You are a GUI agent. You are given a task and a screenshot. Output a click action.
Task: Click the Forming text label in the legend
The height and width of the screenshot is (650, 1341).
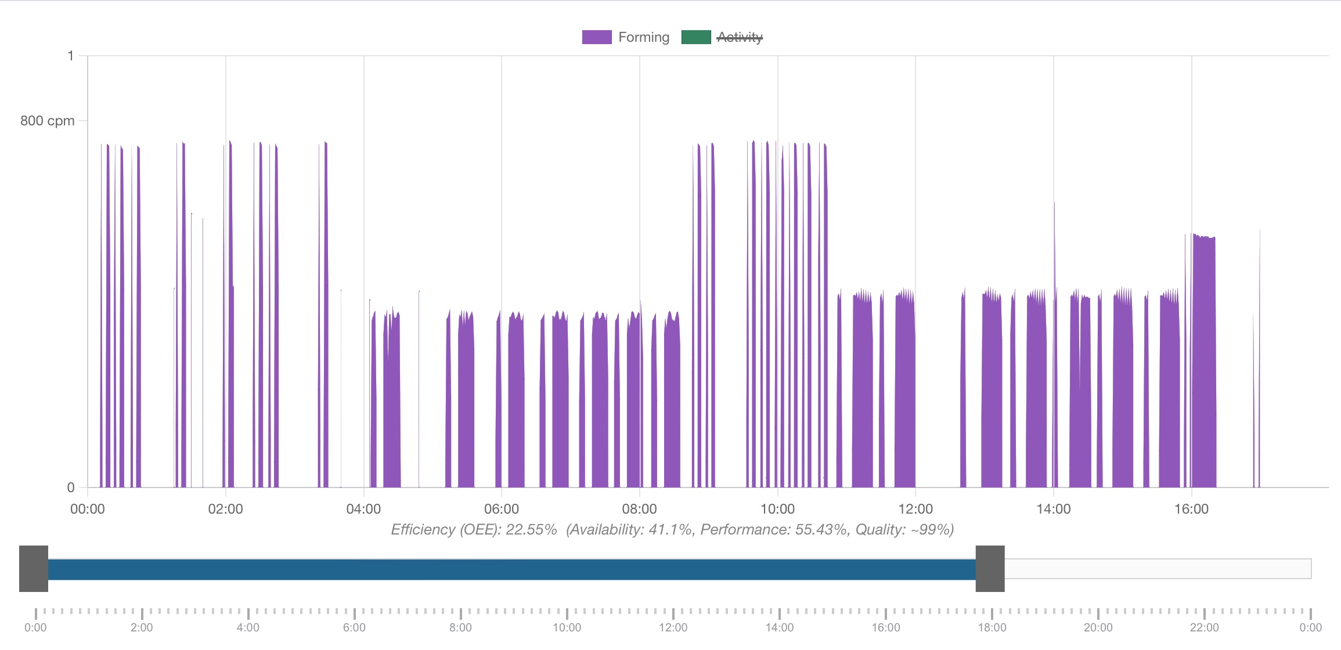644,37
